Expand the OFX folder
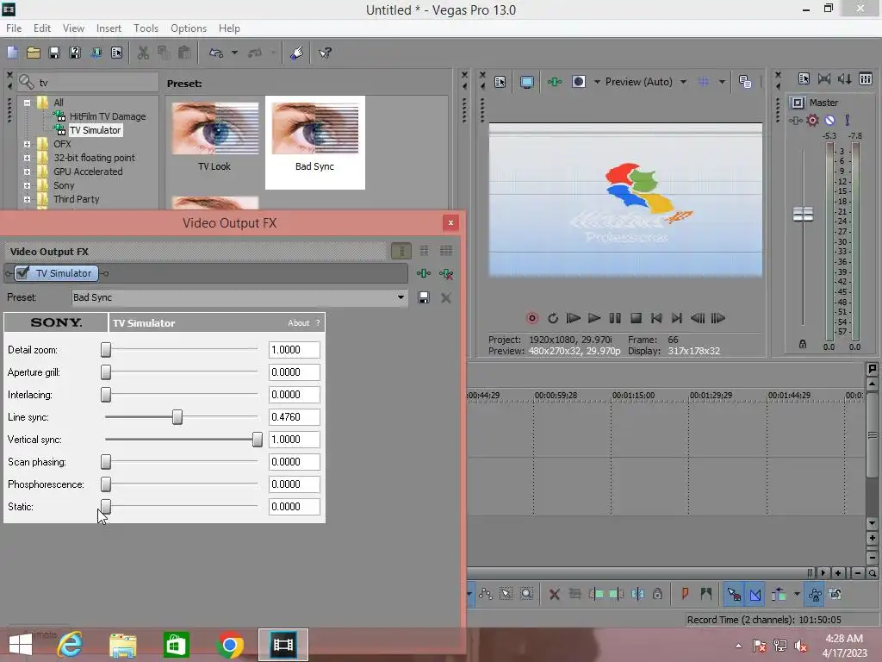This screenshot has height=662, width=882. pos(27,144)
